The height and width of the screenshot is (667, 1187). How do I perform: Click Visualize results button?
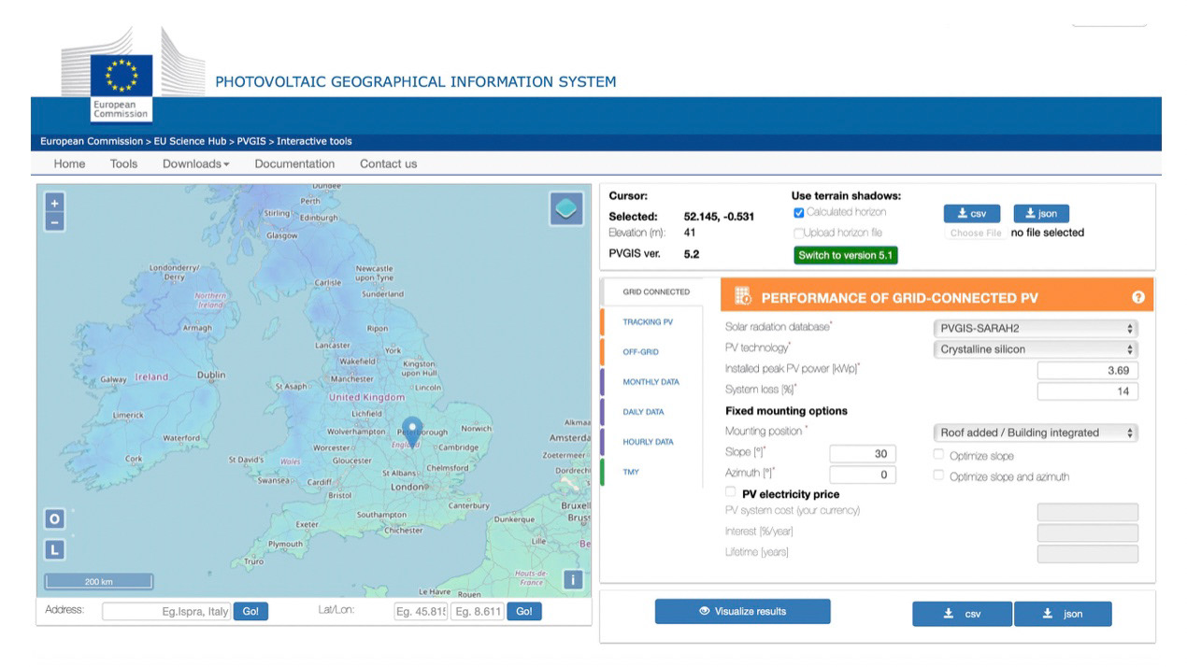tap(742, 611)
